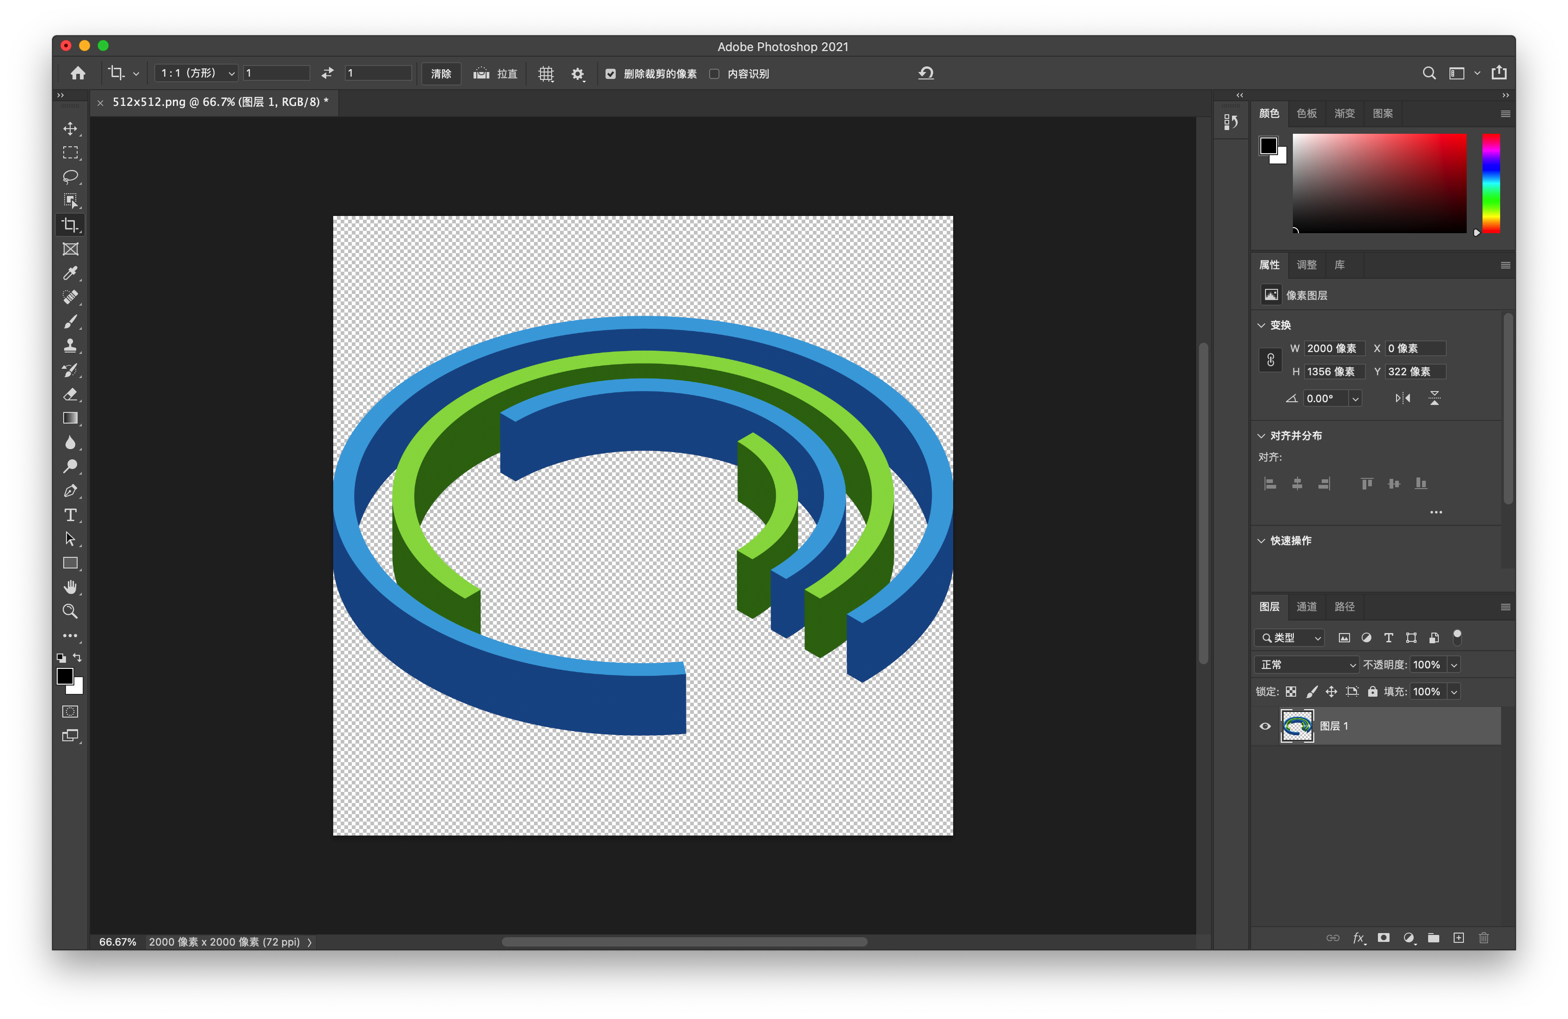Select the Lasso tool
1568x1019 pixels.
pos(71,176)
